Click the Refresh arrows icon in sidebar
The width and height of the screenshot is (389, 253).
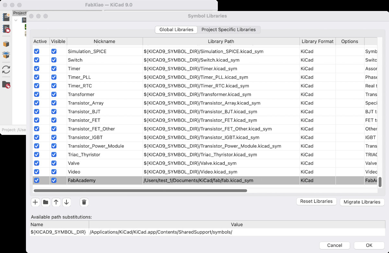point(6,70)
